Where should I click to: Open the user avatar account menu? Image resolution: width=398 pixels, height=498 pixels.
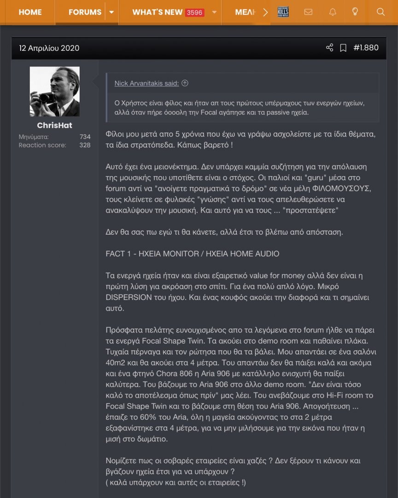(x=283, y=12)
